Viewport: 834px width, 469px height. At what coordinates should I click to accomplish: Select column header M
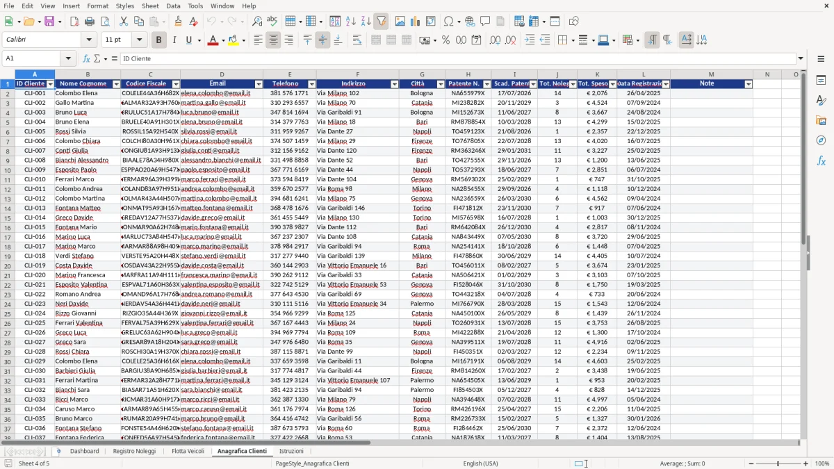pyautogui.click(x=711, y=74)
